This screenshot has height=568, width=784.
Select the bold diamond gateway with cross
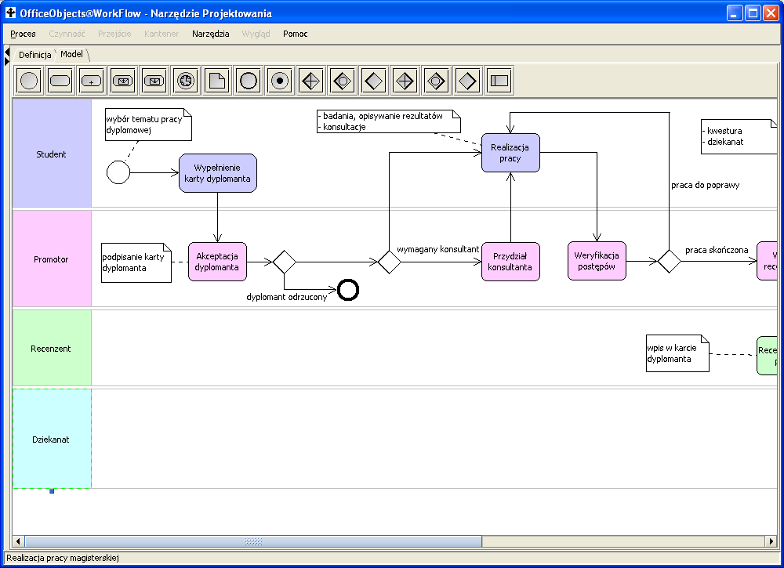[311, 81]
